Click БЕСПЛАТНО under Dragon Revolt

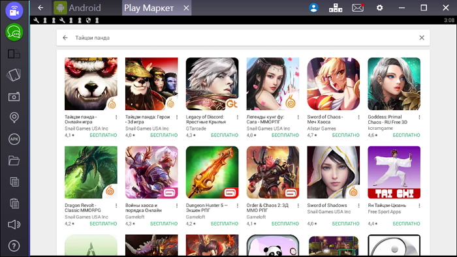coord(103,224)
